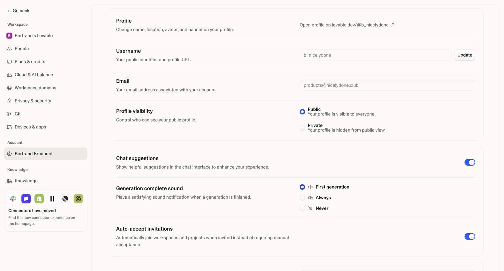This screenshot has height=271, width=504.
Task: Click the Update username button
Action: click(465, 55)
